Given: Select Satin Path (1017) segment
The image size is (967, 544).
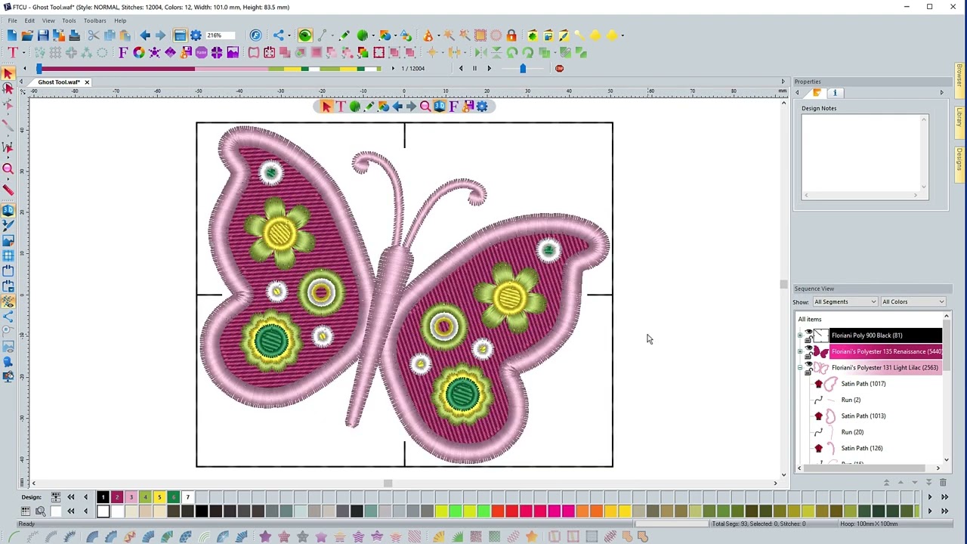Looking at the screenshot, I should tap(863, 384).
